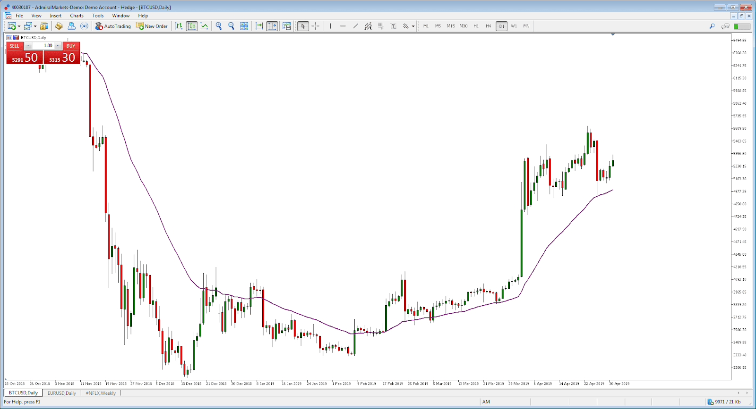
Task: Select the horizontal line drawing tool
Action: [x=343, y=26]
